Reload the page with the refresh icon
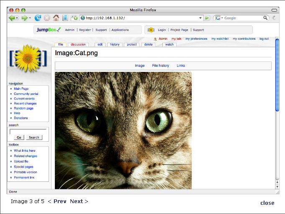Image resolution: width=285 pixels, height=214 pixels. pyautogui.click(x=38, y=18)
